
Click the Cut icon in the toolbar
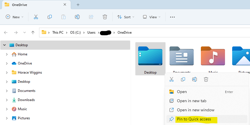[36, 17]
